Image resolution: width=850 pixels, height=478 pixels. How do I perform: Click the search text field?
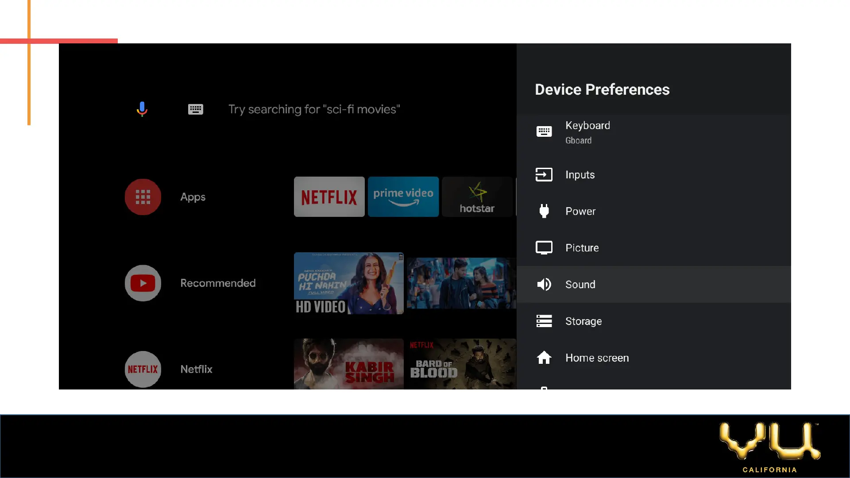click(x=314, y=109)
